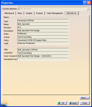
Task: Click the Type field Versioned CATPart
Action: coord(43,21)
